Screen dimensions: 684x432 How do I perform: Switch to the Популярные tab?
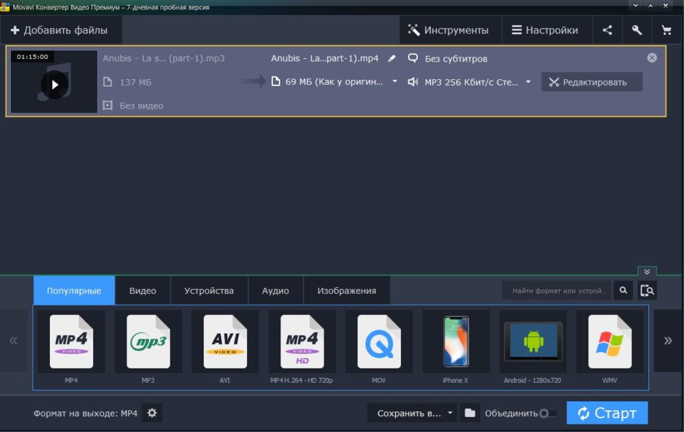click(x=74, y=291)
